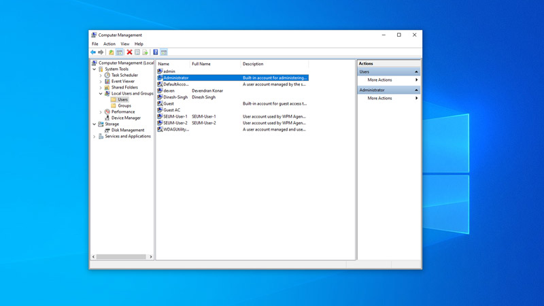
Task: Open the File menu
Action: 95,44
